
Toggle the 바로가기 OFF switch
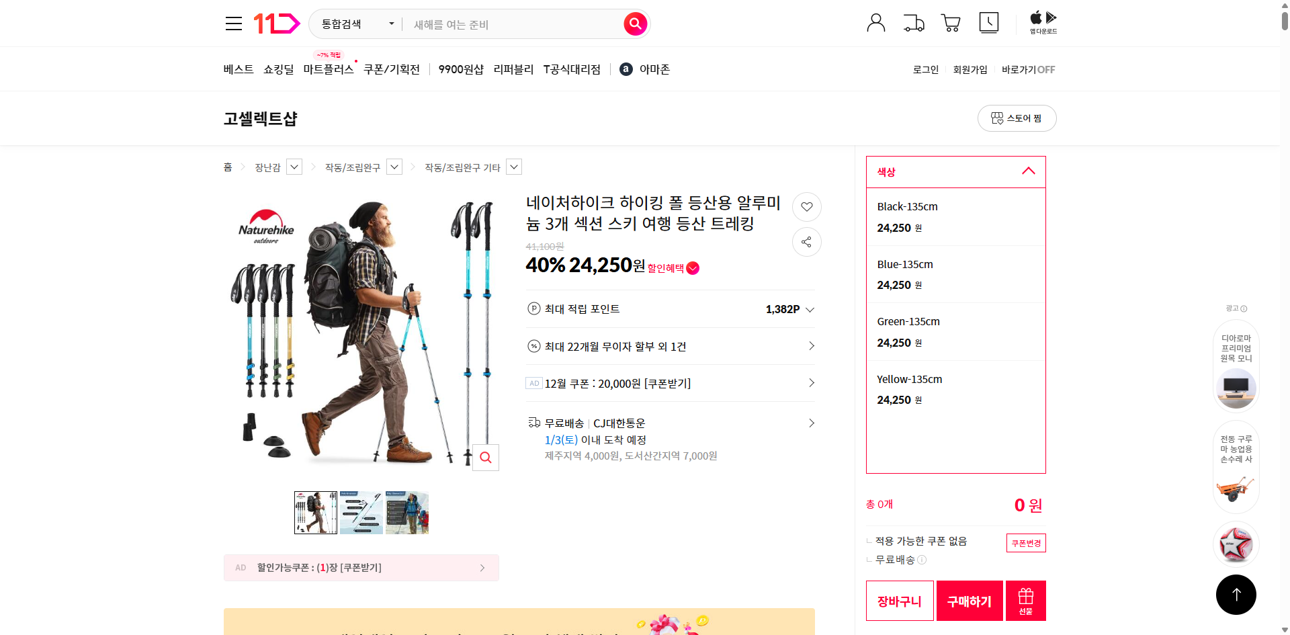(x=1027, y=69)
